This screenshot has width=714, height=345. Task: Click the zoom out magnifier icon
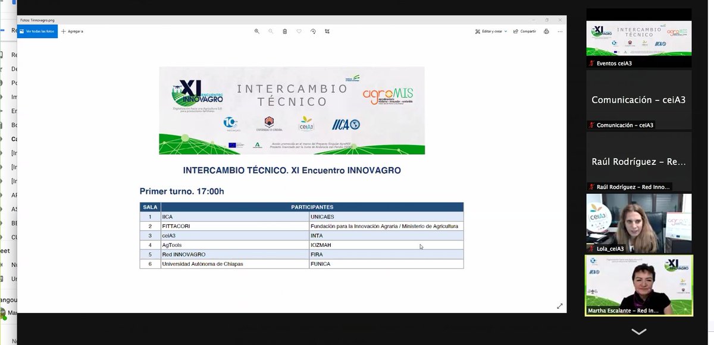point(271,31)
